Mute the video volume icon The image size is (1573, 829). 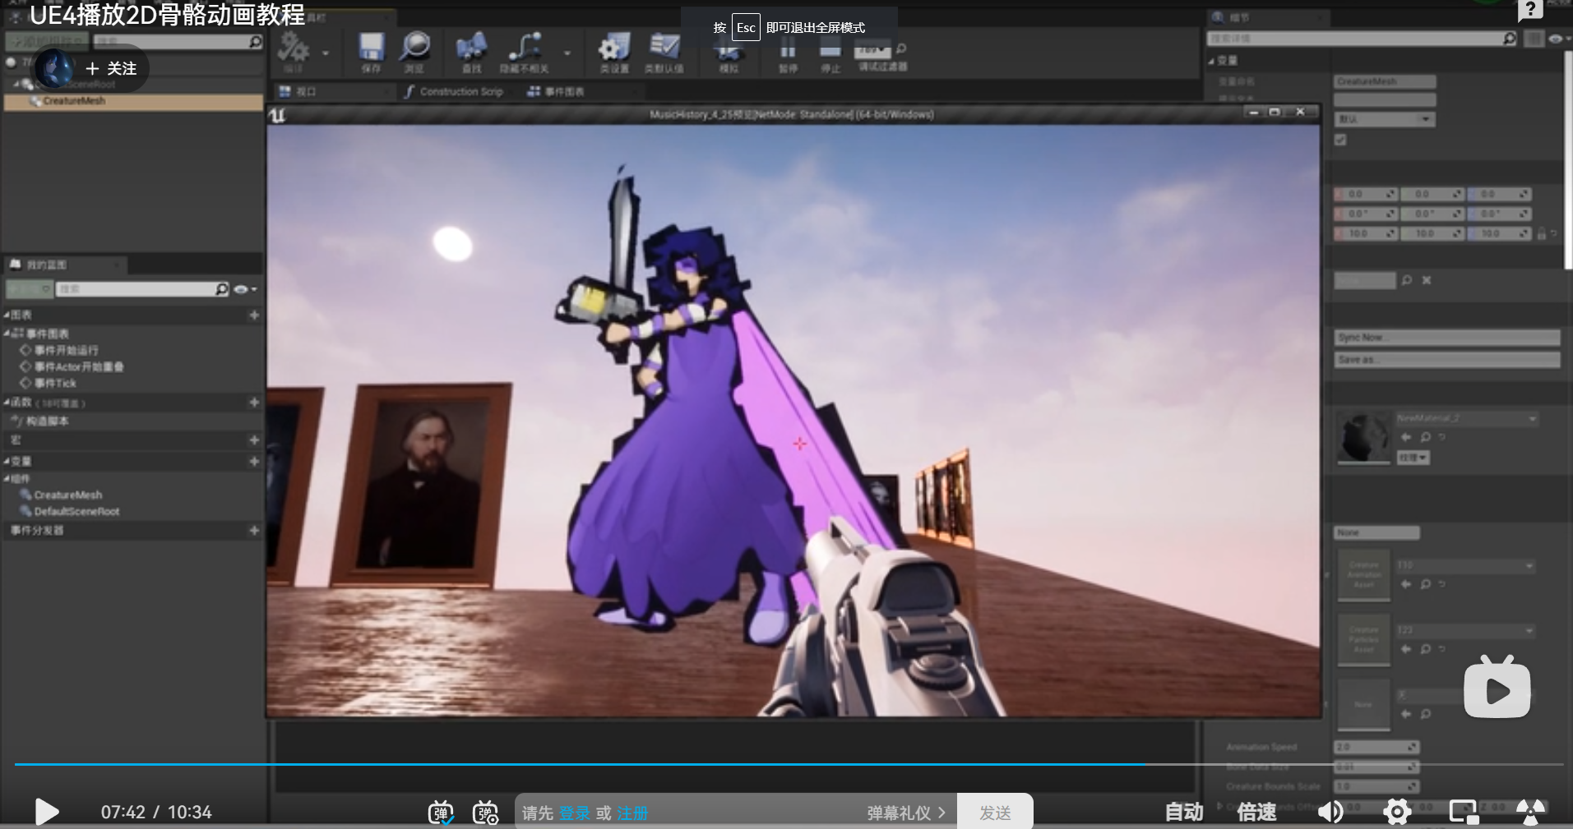pos(1330,812)
